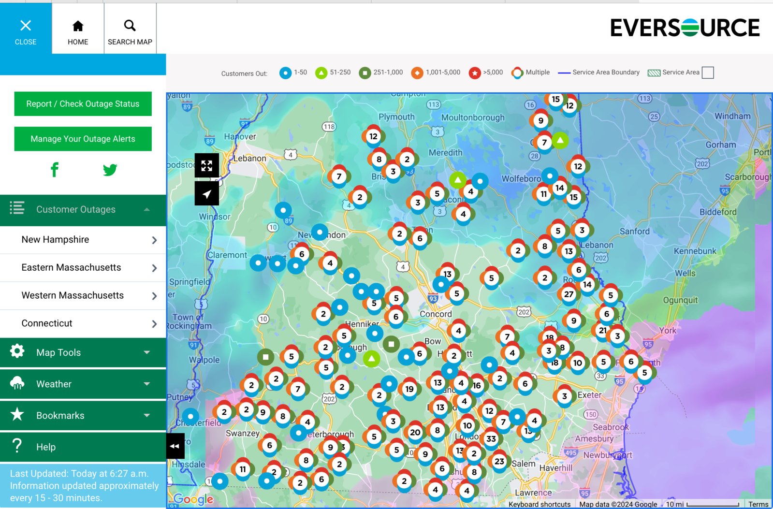Expand Connecticut outages
Screen dimensions: 773x509
(83, 324)
